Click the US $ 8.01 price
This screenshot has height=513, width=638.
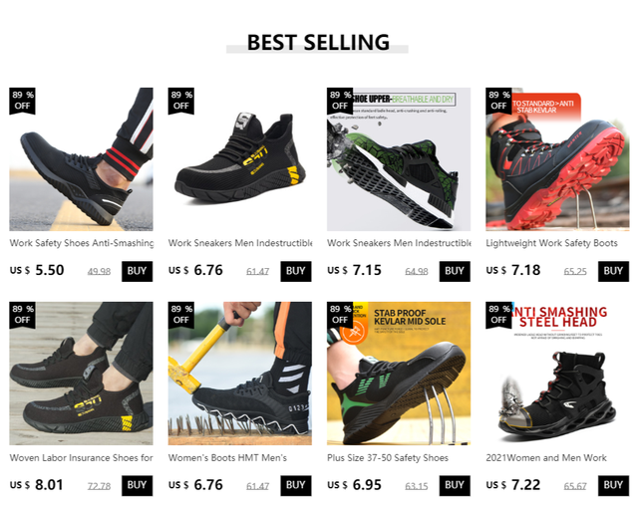point(37,485)
